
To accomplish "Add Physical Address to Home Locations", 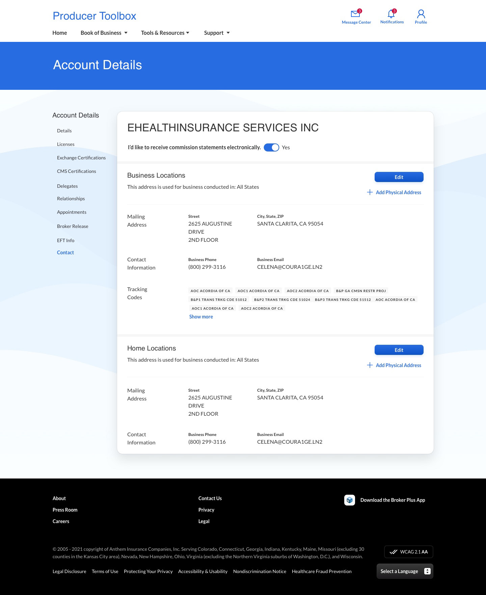I will 399,365.
